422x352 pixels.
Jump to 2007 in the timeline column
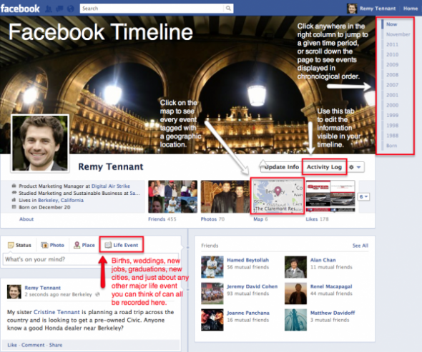(x=392, y=85)
